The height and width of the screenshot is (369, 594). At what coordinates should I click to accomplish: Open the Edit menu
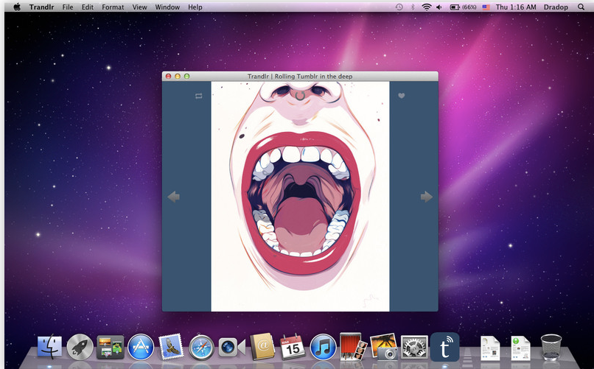[88, 7]
